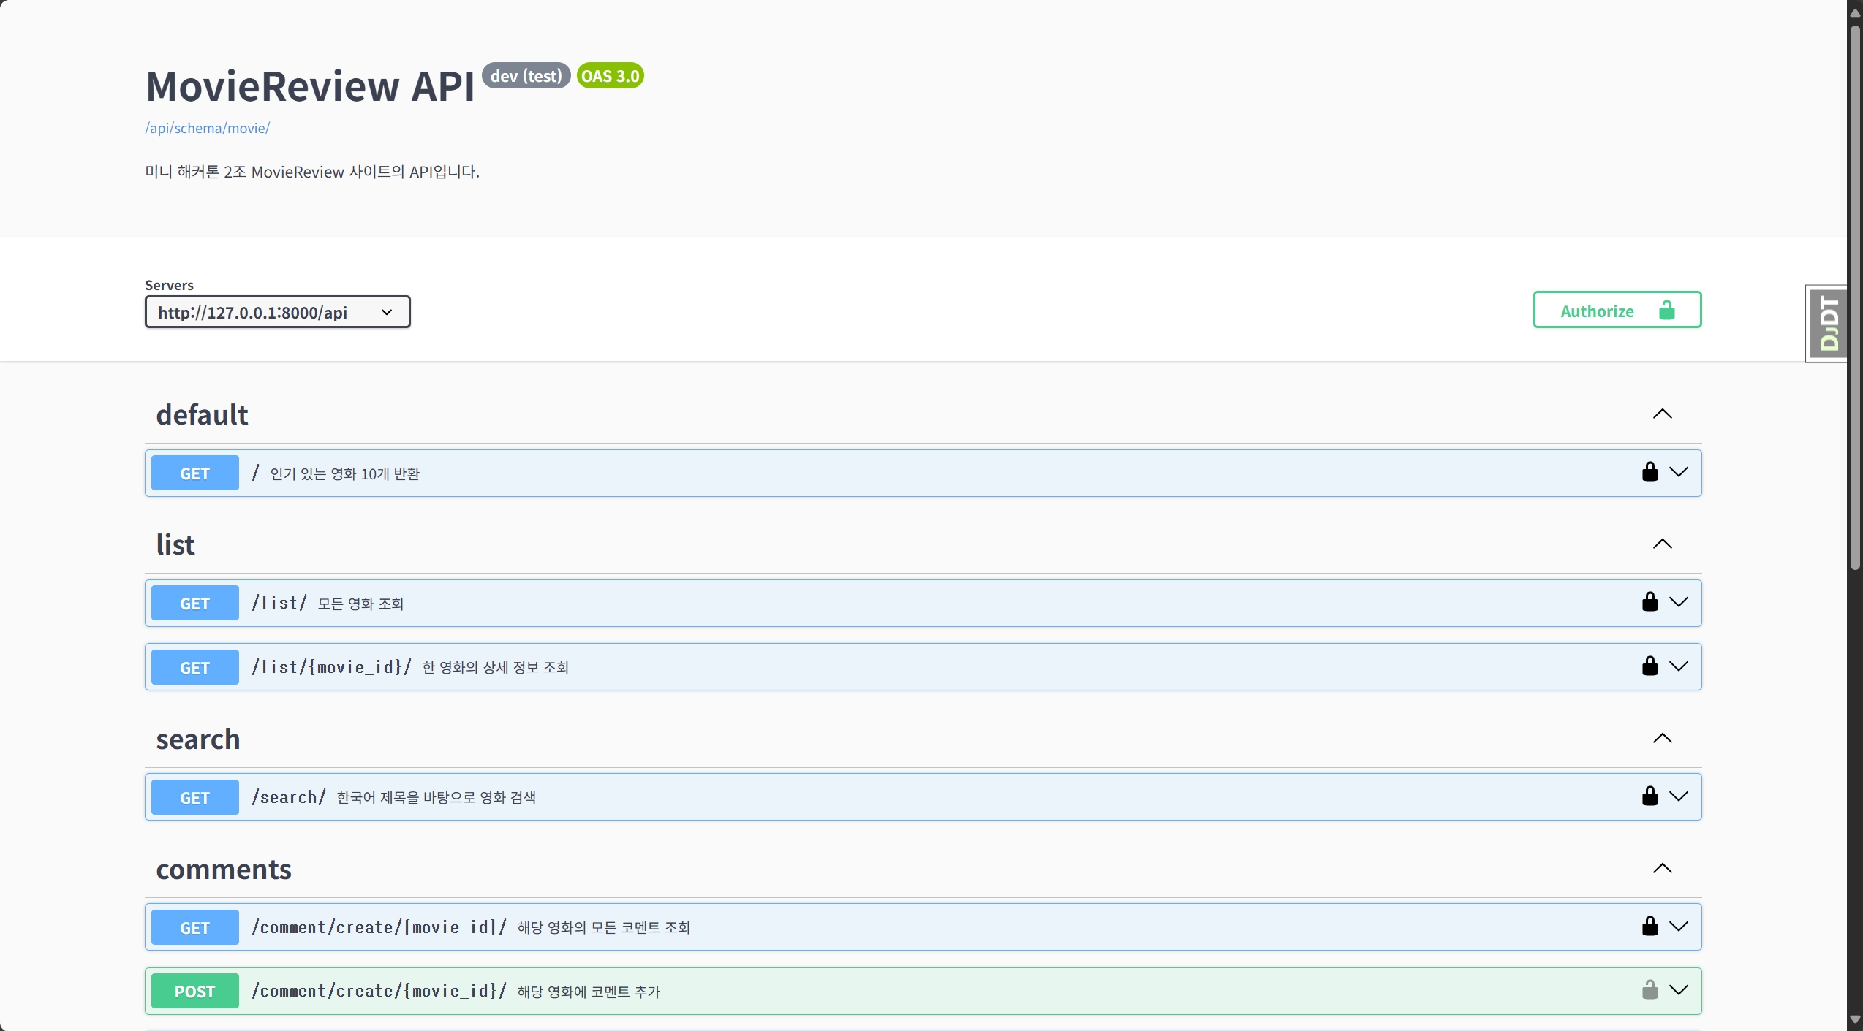Collapse the default section
This screenshot has height=1031, width=1863.
coord(1662,414)
